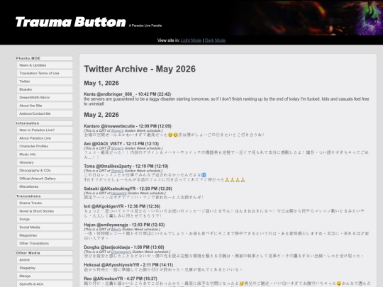Click Translations sidebar heading

[44, 196]
